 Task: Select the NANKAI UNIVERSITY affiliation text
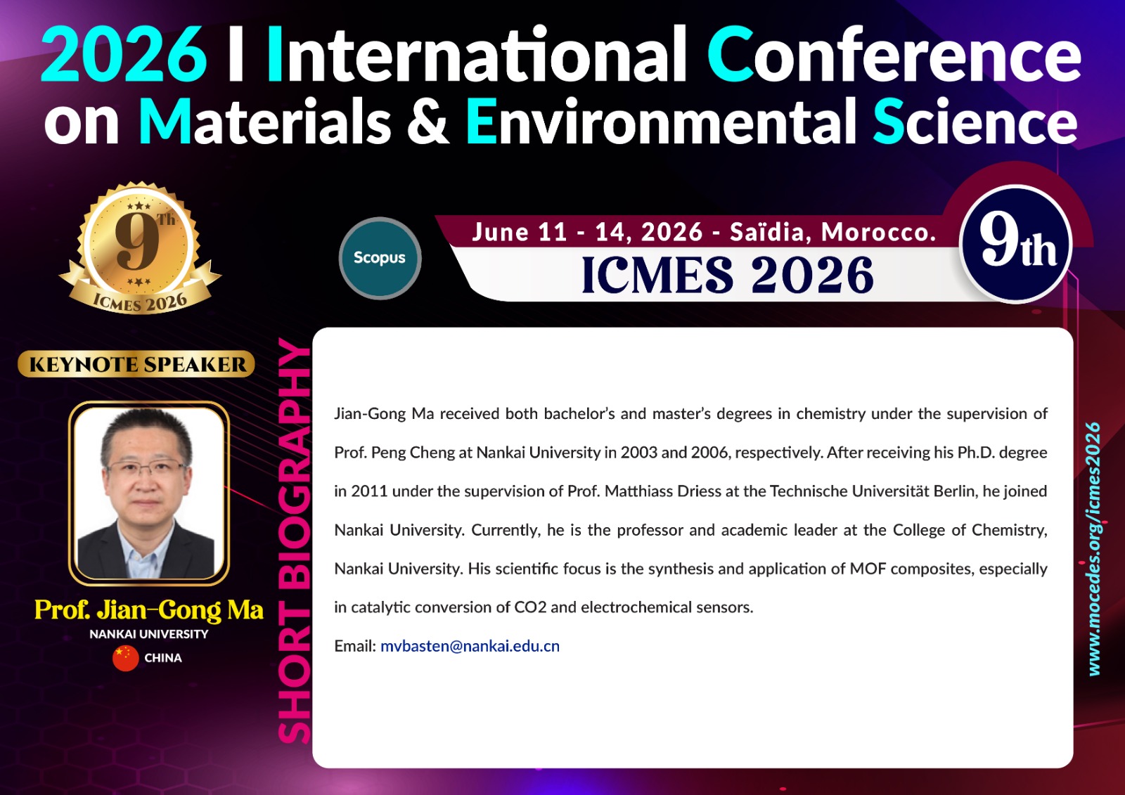[149, 634]
